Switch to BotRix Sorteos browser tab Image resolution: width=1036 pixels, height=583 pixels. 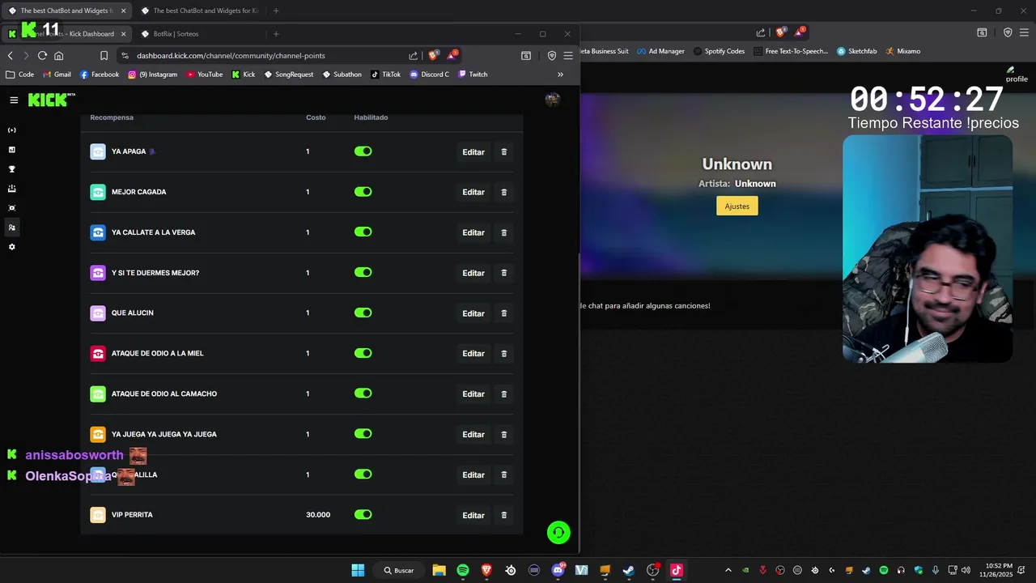tap(197, 34)
